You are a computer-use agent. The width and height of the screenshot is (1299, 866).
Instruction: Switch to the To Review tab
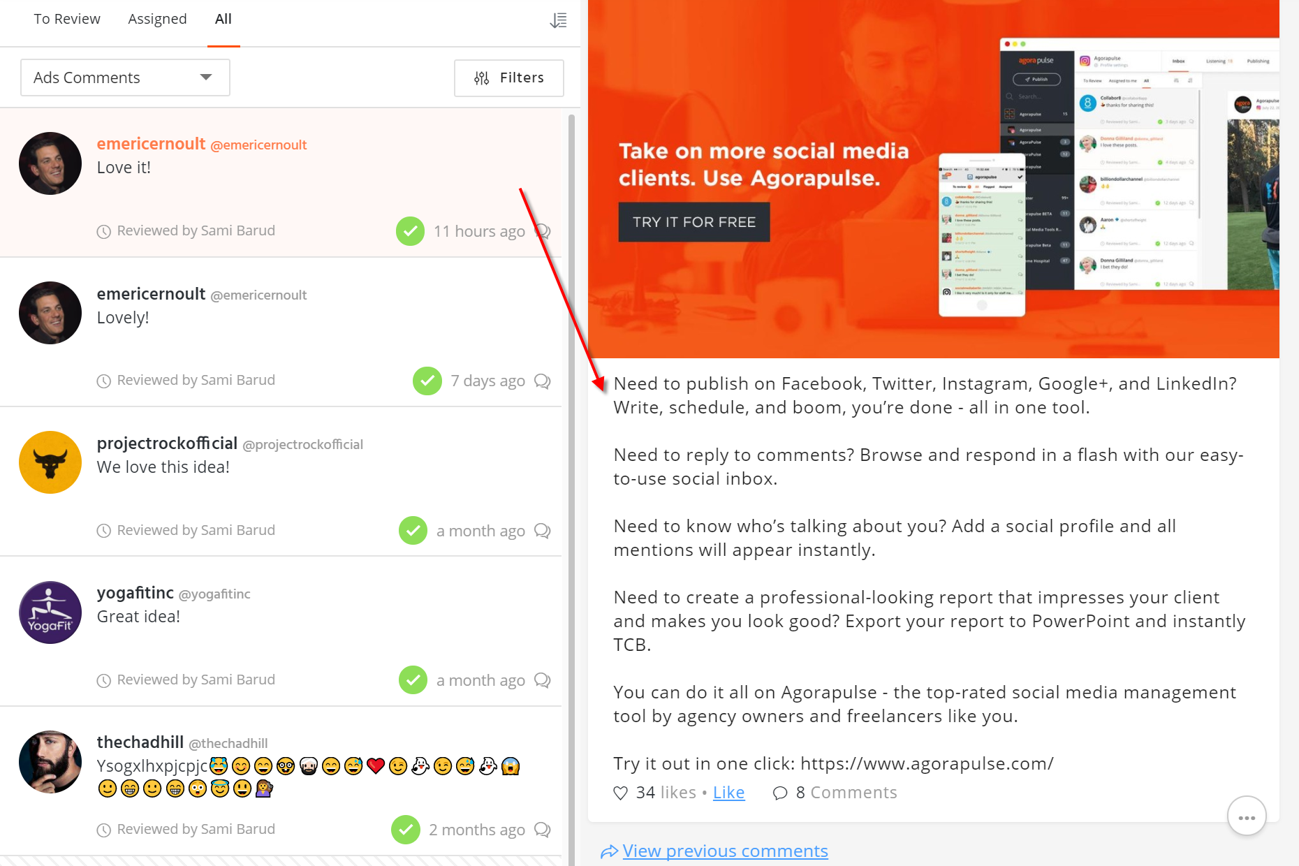67,19
